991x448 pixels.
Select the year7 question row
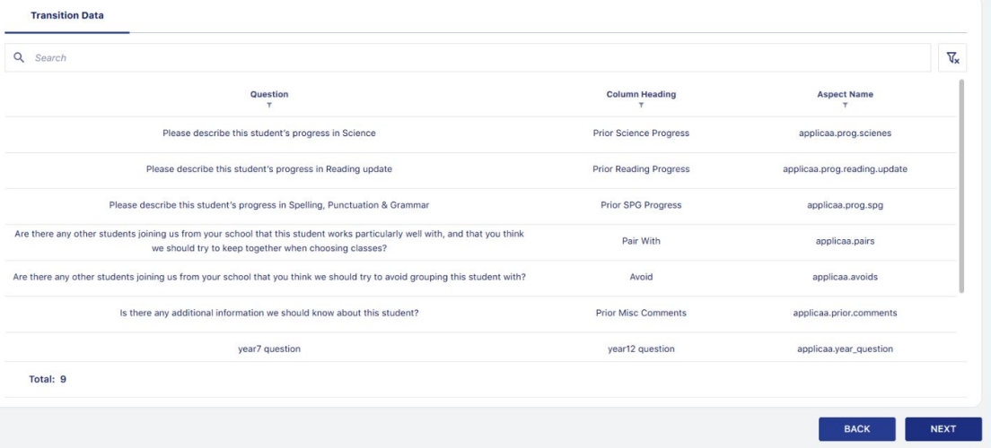click(480, 349)
